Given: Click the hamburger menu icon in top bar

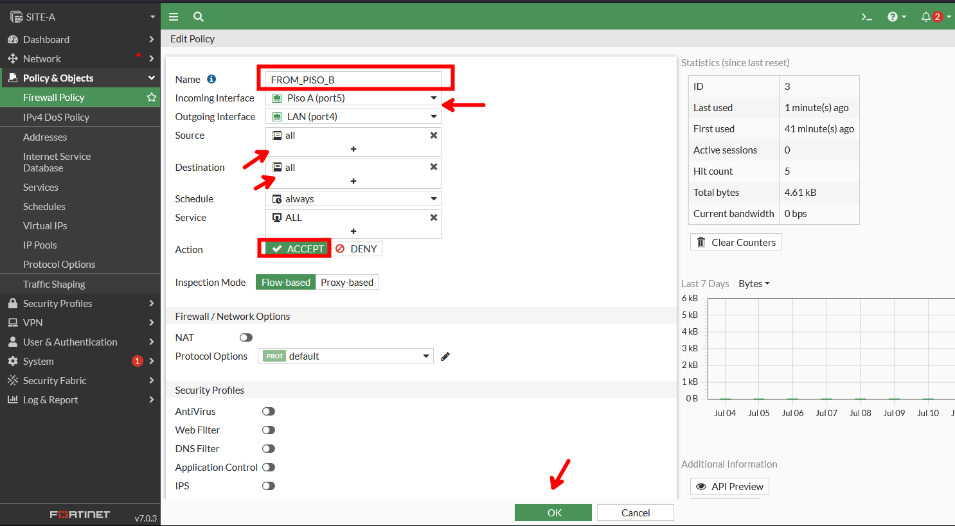Looking at the screenshot, I should tap(174, 17).
